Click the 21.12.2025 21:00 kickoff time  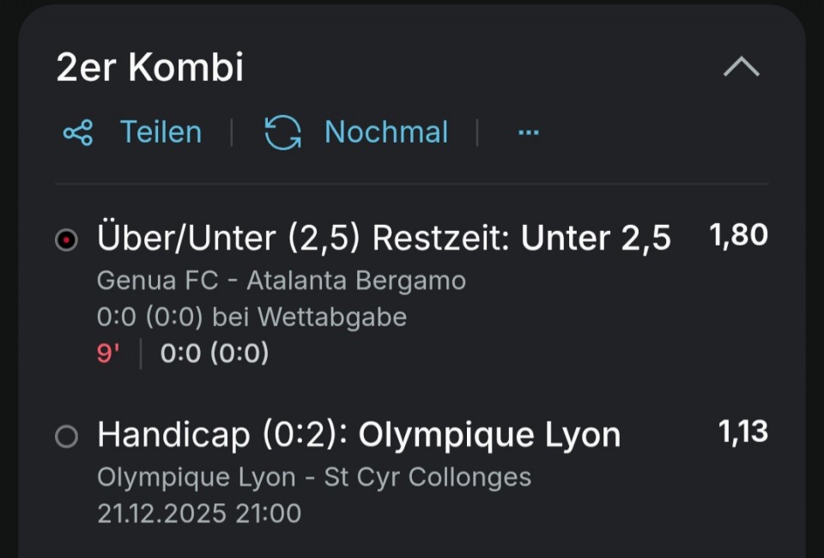pyautogui.click(x=199, y=513)
